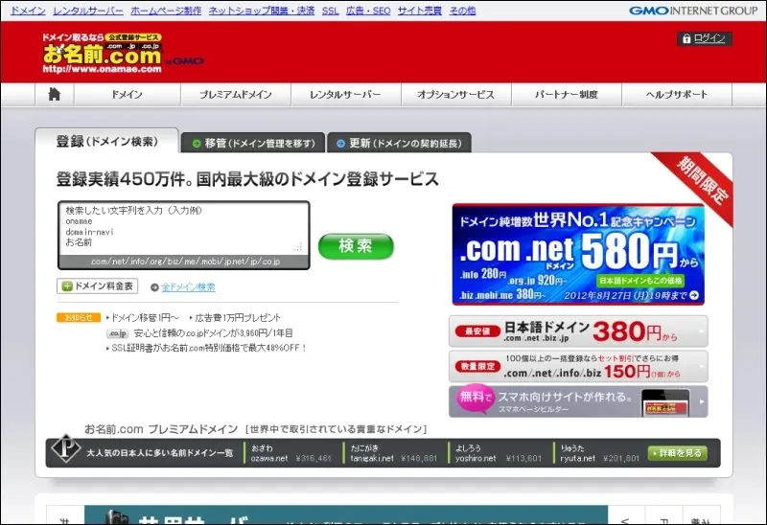Image resolution: width=767 pixels, height=525 pixels.
Task: Click the green 検索 button
Action: tap(356, 246)
